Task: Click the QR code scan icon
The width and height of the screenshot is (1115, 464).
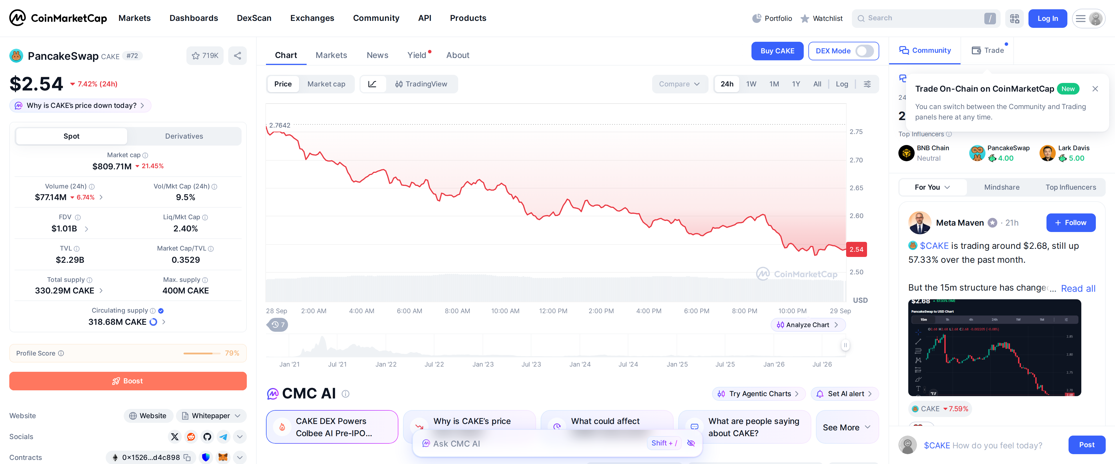Action: (1014, 18)
